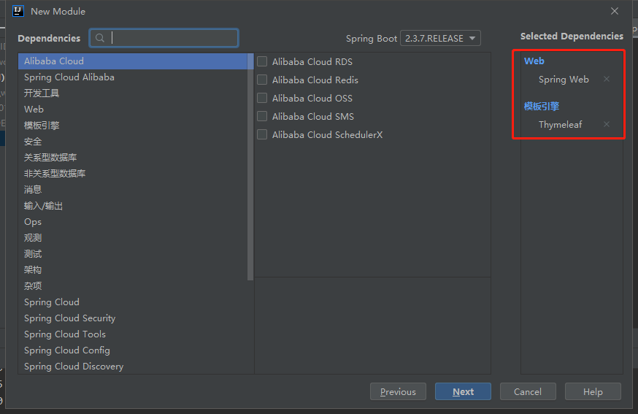
Task: Open the Spring Boot version dropdown
Action: coord(440,38)
